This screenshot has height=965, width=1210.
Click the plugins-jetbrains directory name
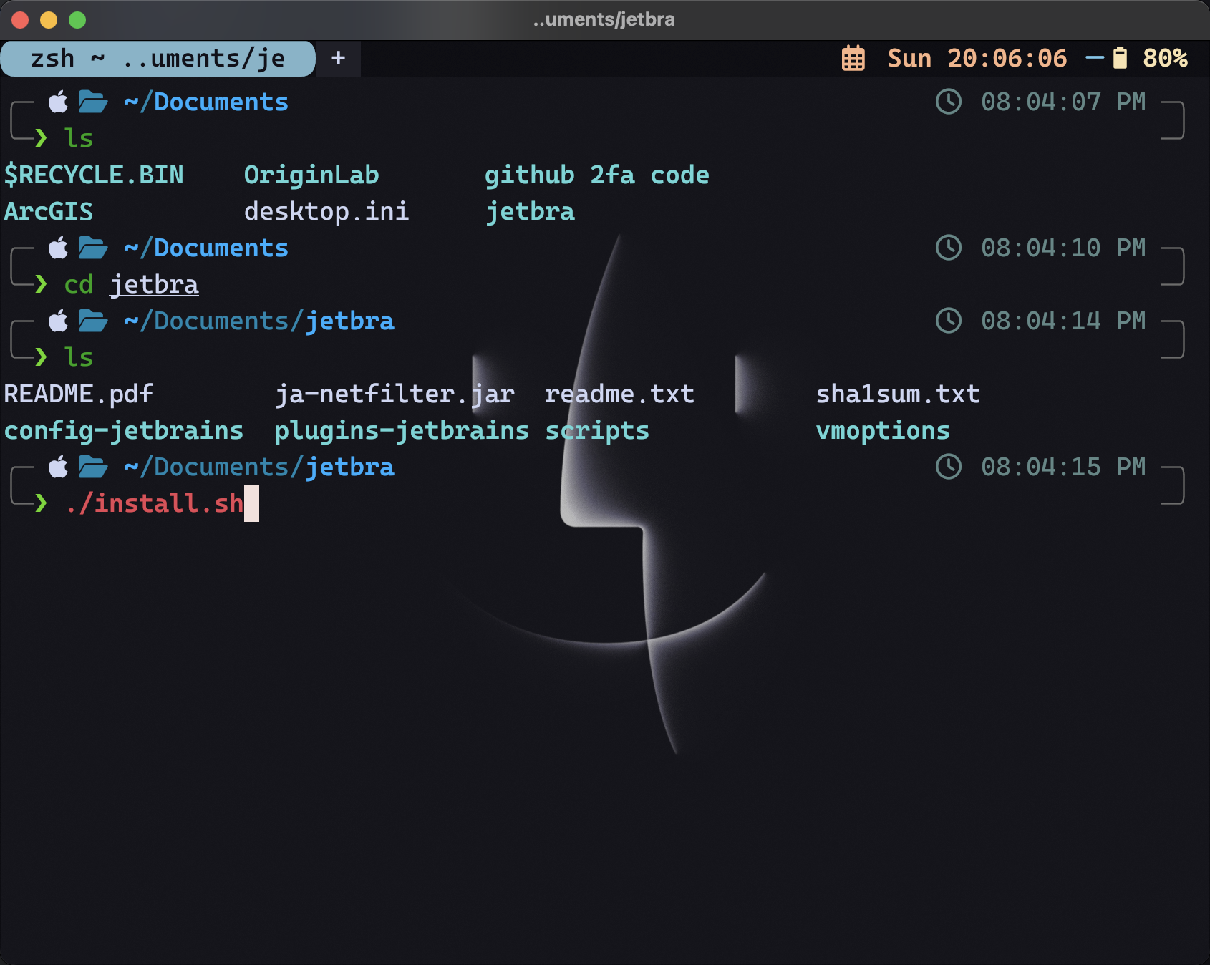(x=402, y=431)
